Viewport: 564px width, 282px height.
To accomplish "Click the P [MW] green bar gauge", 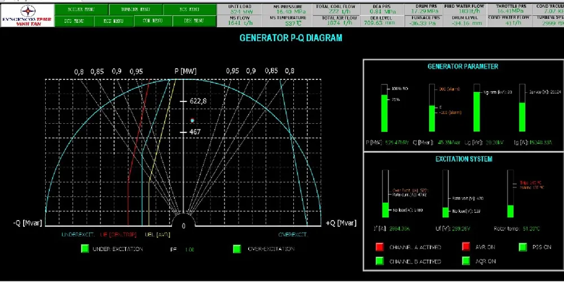I will [x=385, y=113].
